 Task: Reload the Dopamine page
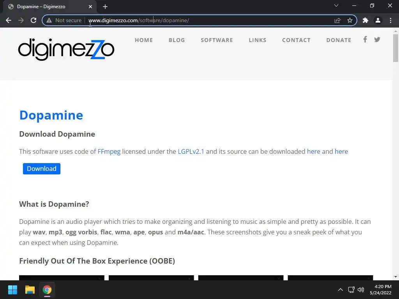coord(34,20)
